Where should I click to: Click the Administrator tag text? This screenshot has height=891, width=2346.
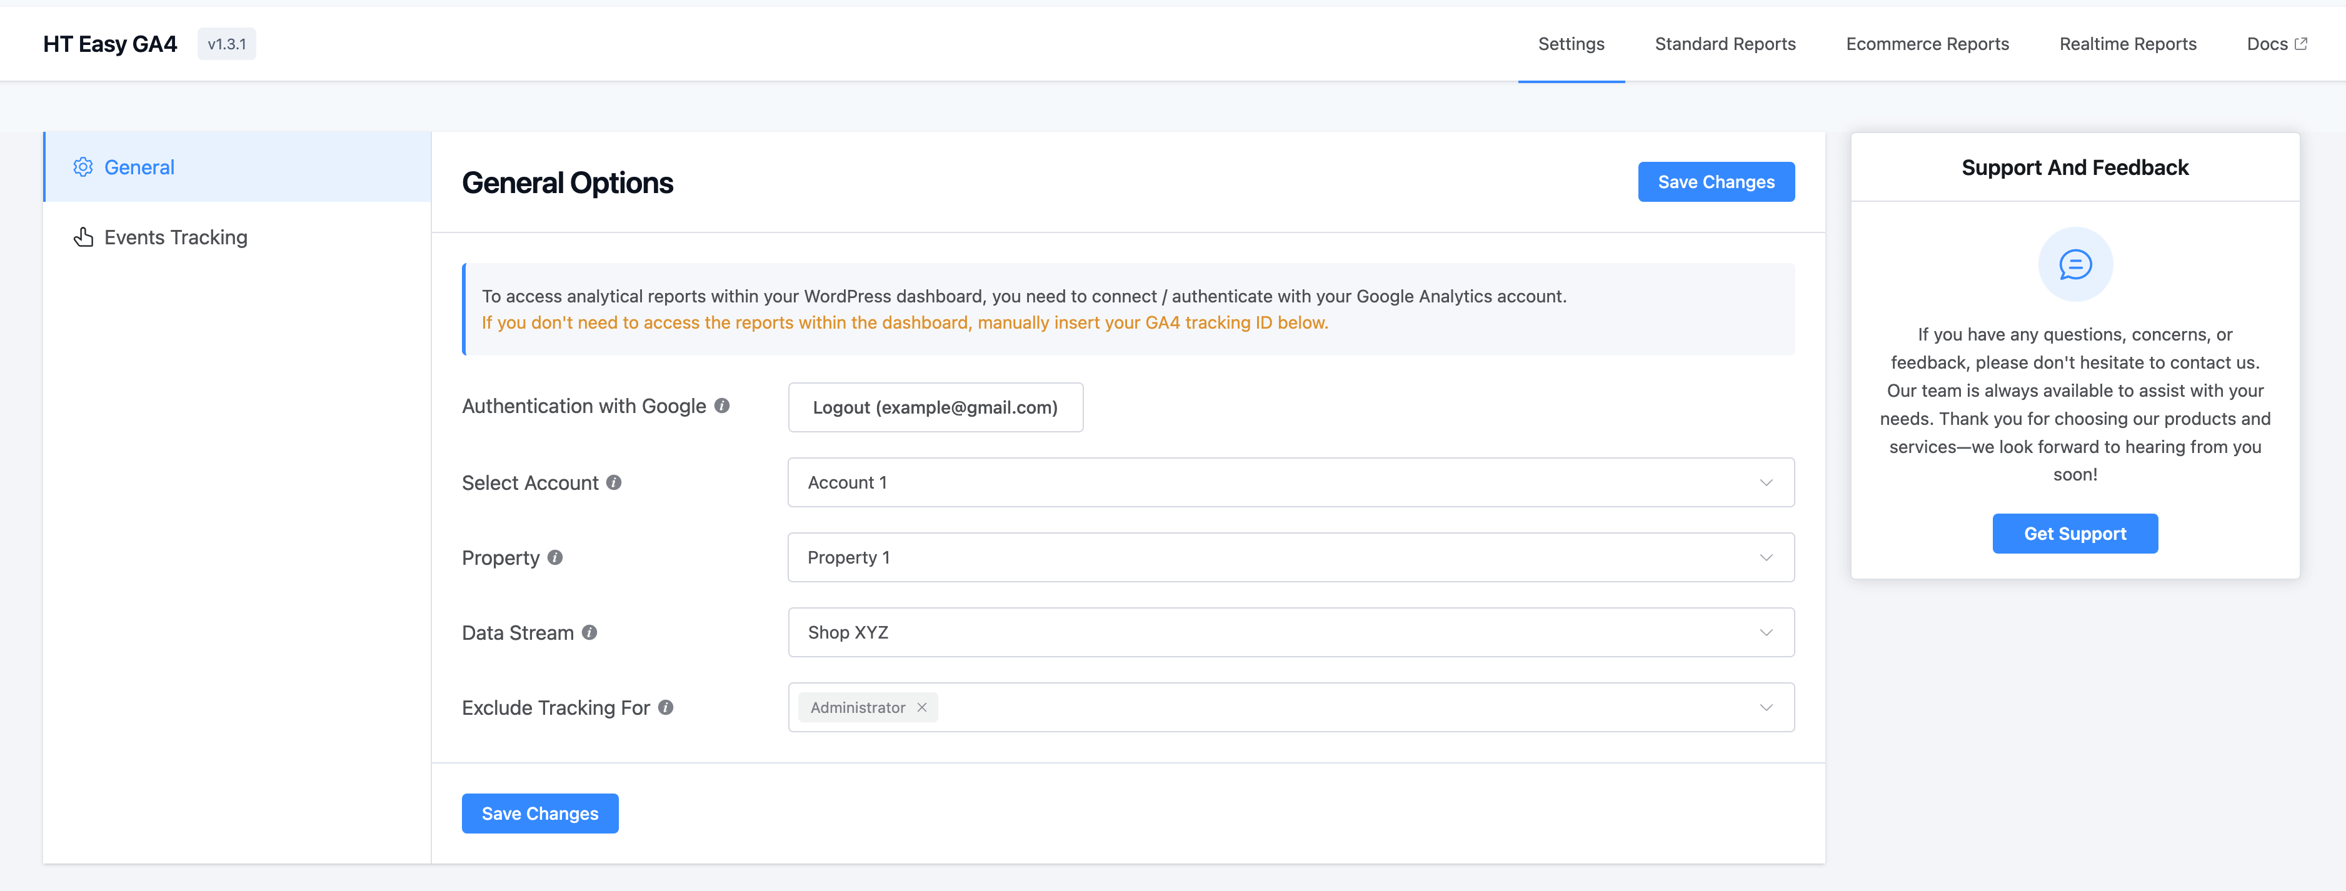[x=857, y=707]
